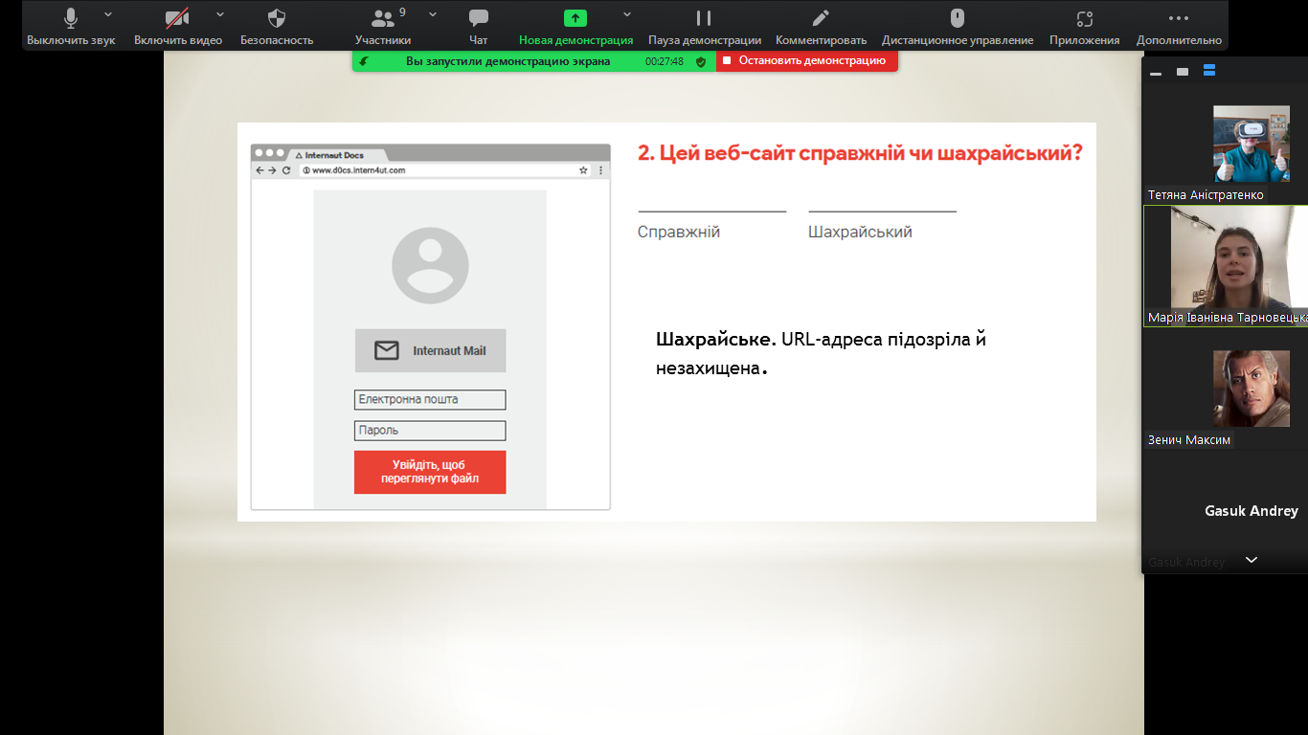Expand share options arrow beside Новая демонстрация
This screenshot has width=1308, height=735.
627,14
